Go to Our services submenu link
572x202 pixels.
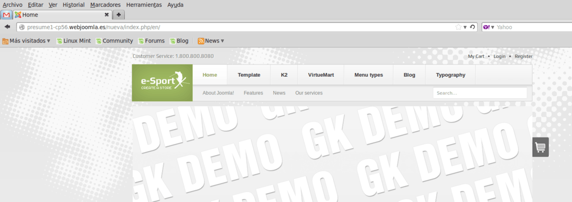pos(308,93)
